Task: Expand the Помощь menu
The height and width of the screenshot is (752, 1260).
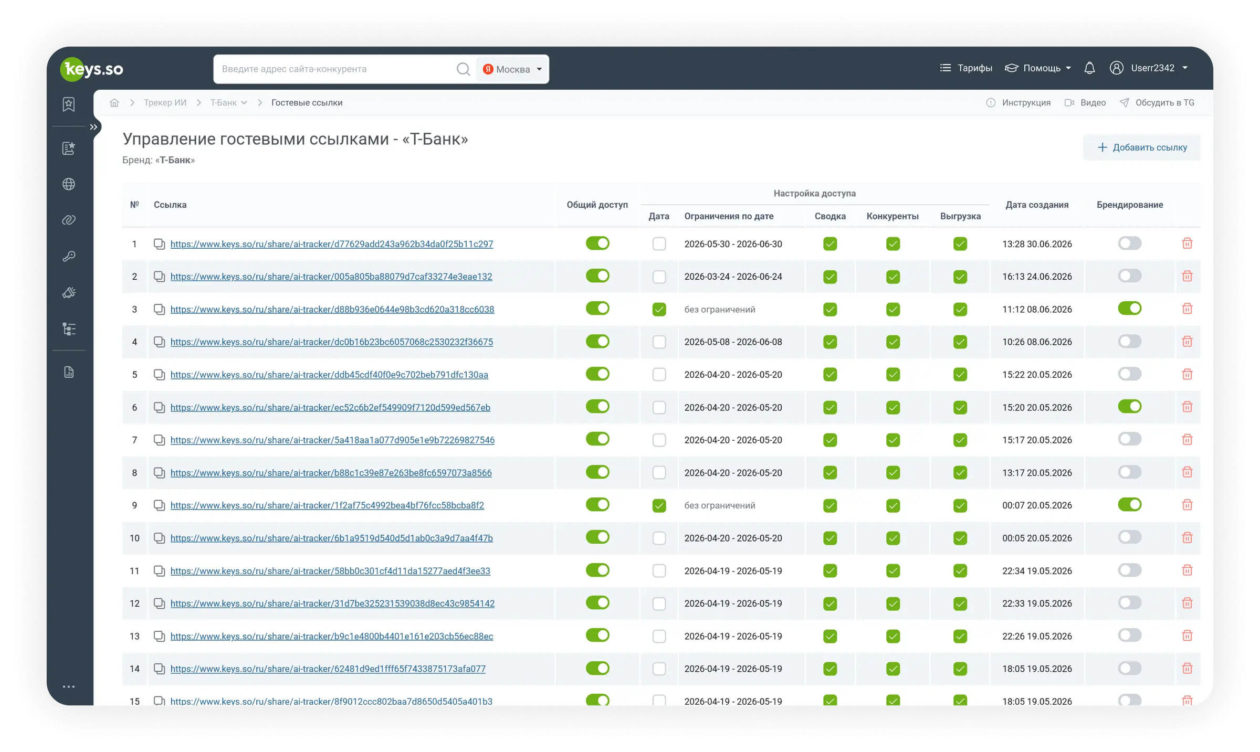Action: pos(1038,68)
